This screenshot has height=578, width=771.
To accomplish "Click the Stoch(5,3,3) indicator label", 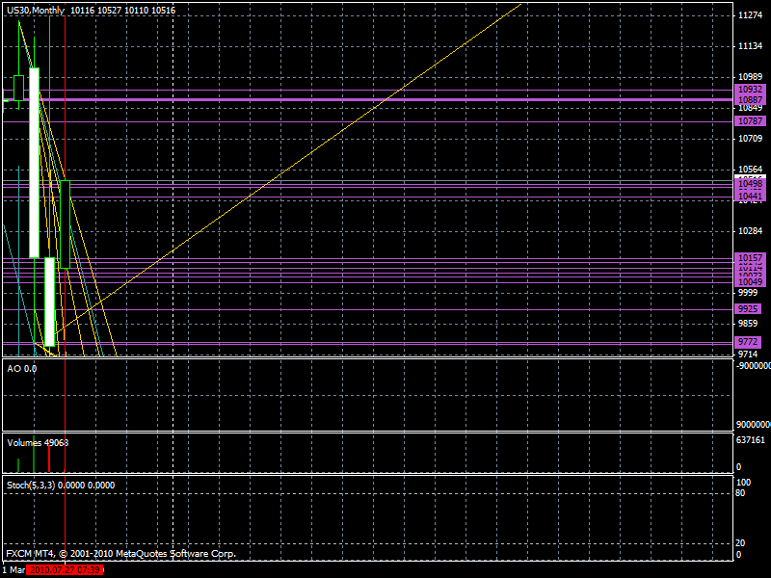I will [x=61, y=486].
